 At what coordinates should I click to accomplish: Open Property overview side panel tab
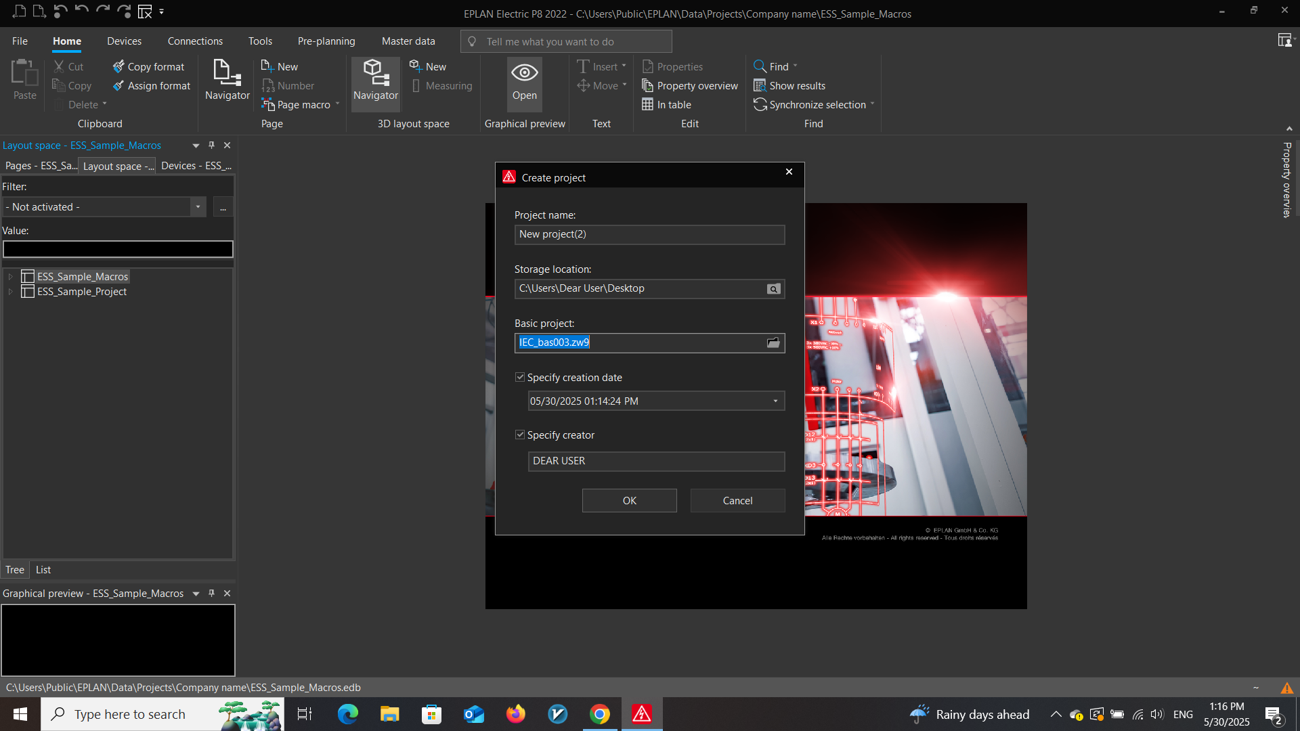[x=1286, y=179]
